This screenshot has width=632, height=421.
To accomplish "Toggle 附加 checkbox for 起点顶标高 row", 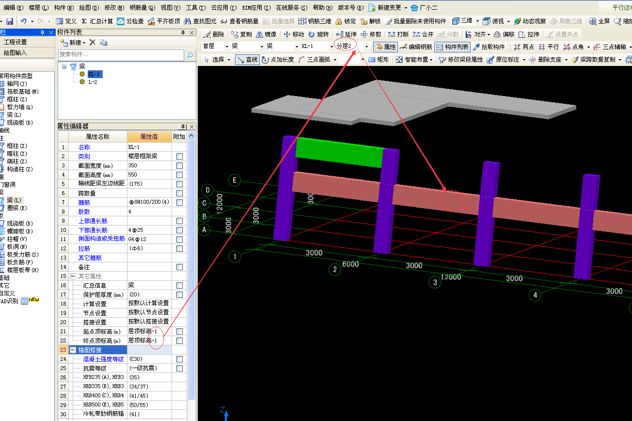I will pyautogui.click(x=179, y=331).
